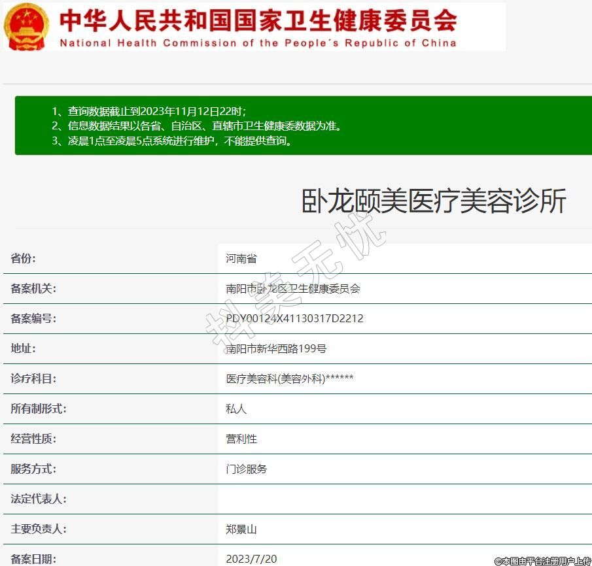
Task: Click the province value 河南省
Action: [241, 259]
